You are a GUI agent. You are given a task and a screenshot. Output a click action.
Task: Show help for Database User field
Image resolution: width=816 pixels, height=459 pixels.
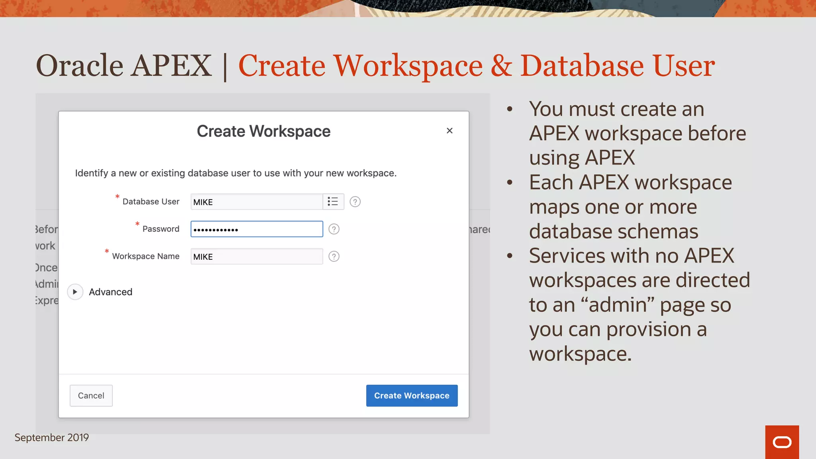[x=355, y=202]
